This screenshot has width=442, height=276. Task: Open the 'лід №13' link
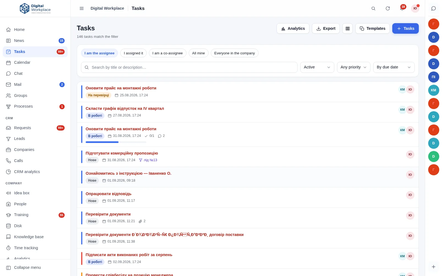[148, 160]
